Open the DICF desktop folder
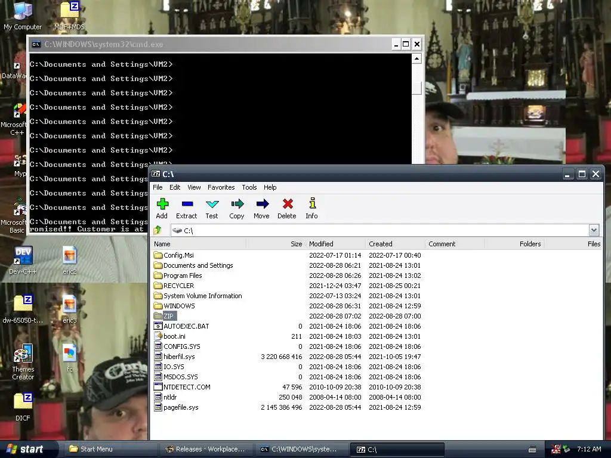611x458 pixels. click(23, 407)
